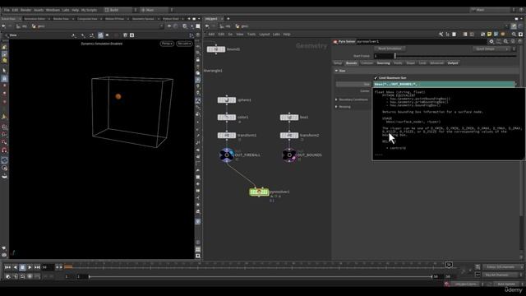Click the obj path in network editor
Image resolution: width=526 pixels, height=296 pixels.
tap(225, 26)
